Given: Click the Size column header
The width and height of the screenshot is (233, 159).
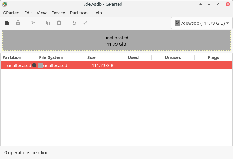Looking at the screenshot, I should point(91,57).
